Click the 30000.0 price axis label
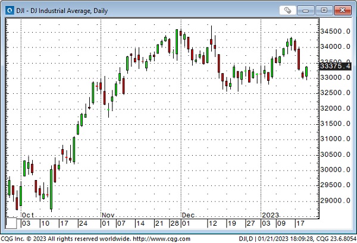The image size is (357, 243). coord(335,170)
